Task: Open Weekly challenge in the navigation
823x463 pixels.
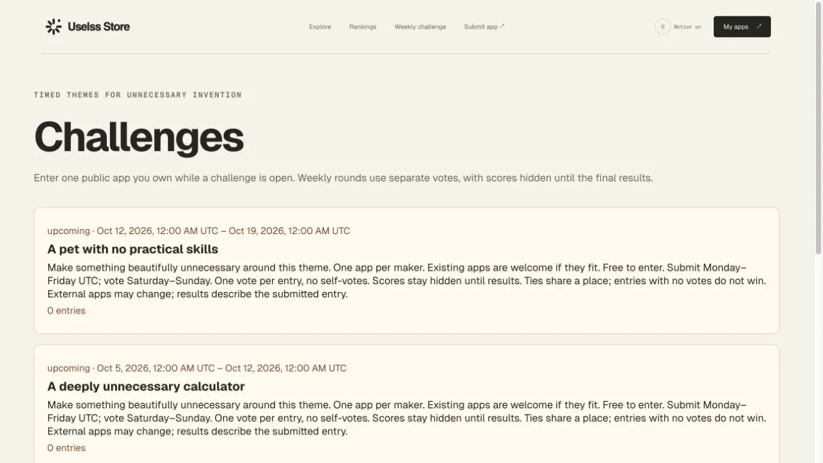Action: [x=420, y=27]
